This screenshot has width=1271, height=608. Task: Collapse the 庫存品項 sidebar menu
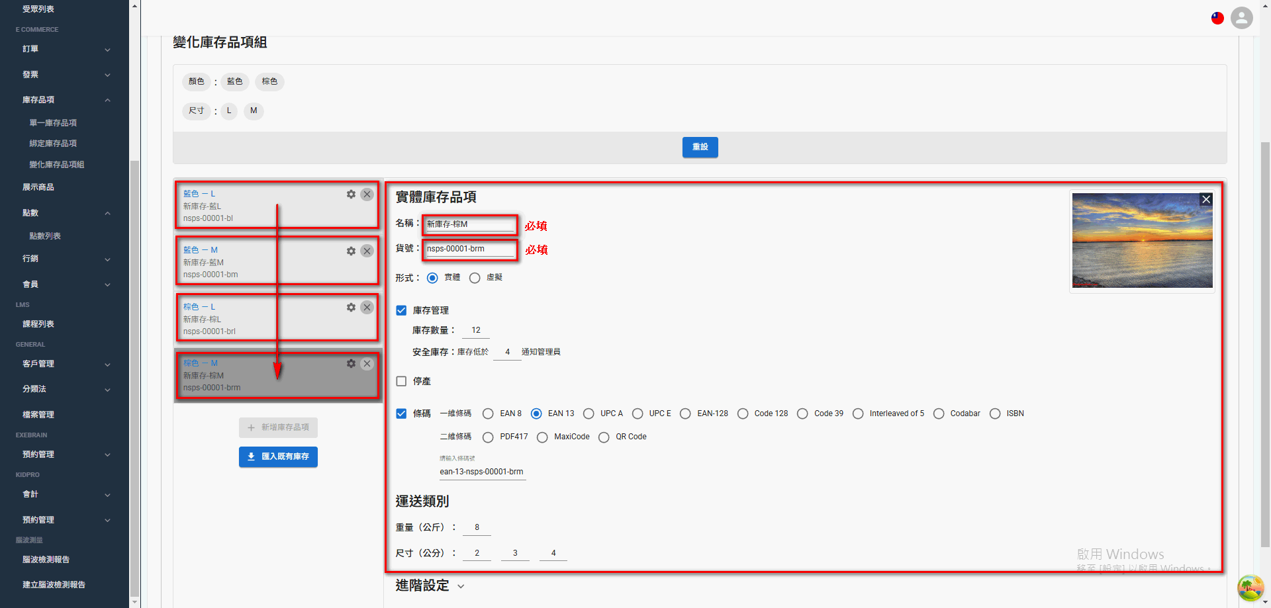[x=65, y=100]
